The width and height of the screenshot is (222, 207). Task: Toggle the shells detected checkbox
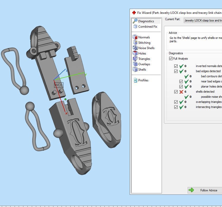click(x=176, y=92)
